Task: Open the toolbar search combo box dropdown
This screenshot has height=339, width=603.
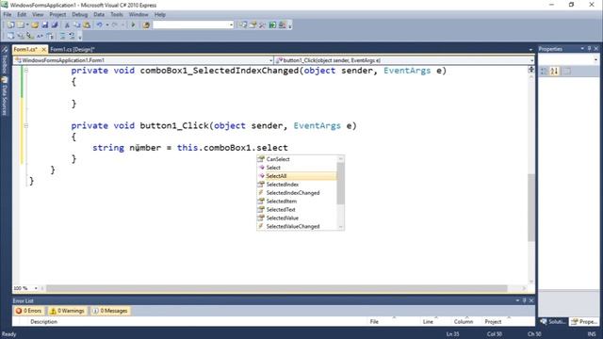Action: point(231,25)
